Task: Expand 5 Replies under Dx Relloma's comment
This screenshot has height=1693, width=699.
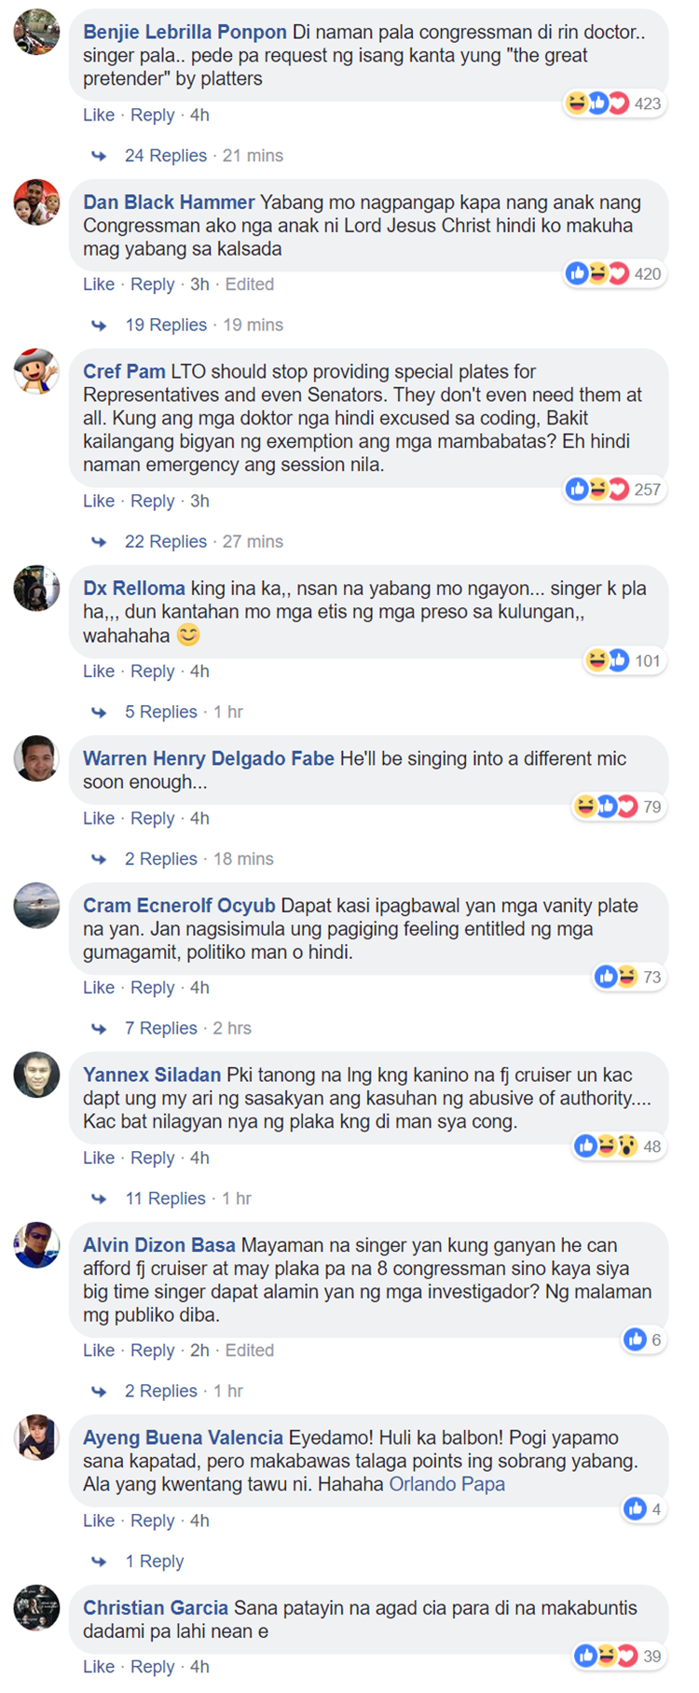Action: [161, 712]
